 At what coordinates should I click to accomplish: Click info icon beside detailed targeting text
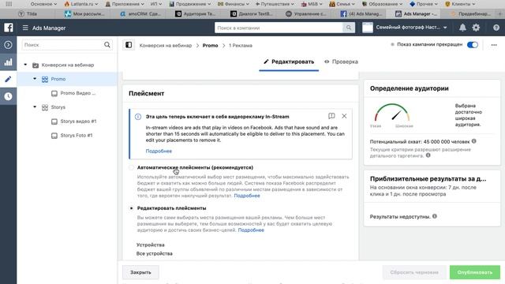[428, 155]
